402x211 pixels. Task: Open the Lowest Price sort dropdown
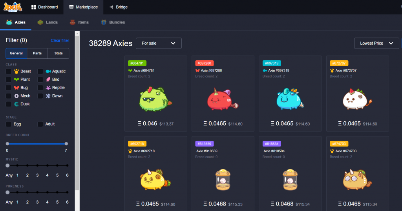(x=376, y=43)
